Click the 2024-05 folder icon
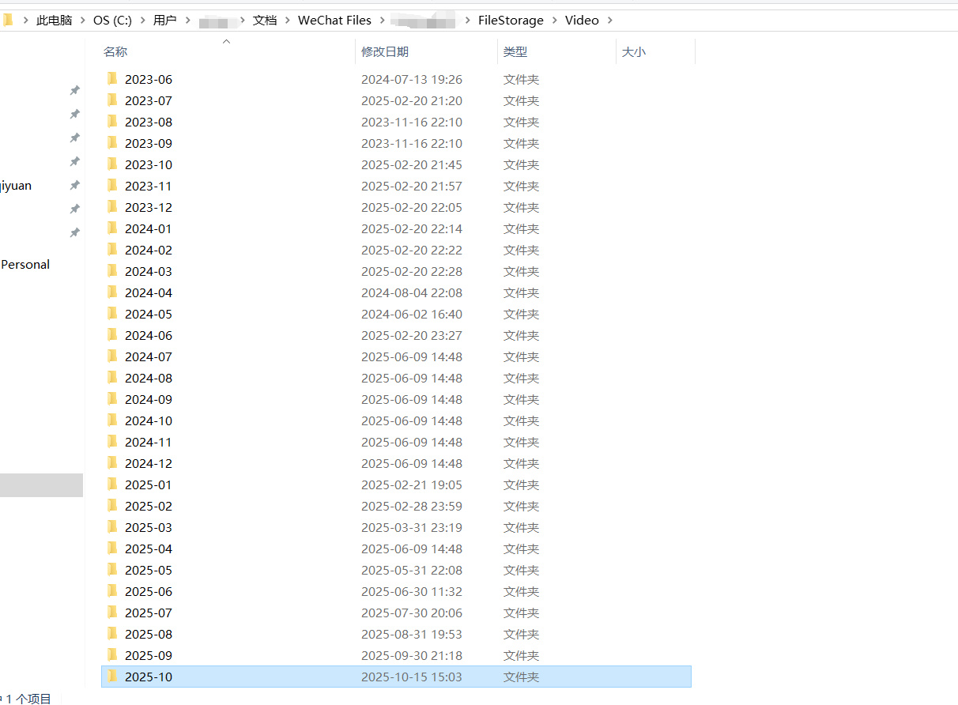 point(112,313)
